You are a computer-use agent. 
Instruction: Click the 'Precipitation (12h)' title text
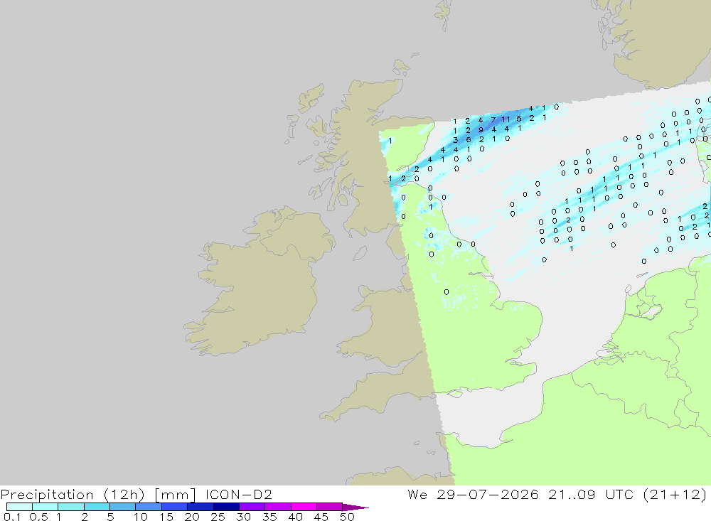73,495
